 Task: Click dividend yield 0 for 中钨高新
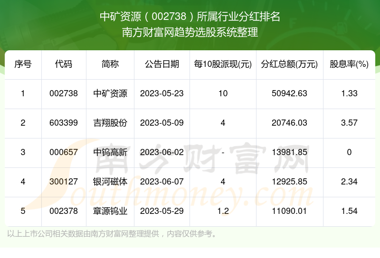349,152
